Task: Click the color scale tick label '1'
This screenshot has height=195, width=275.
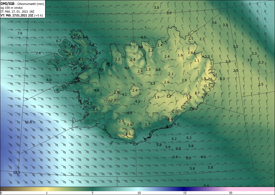Action: click(x=47, y=193)
